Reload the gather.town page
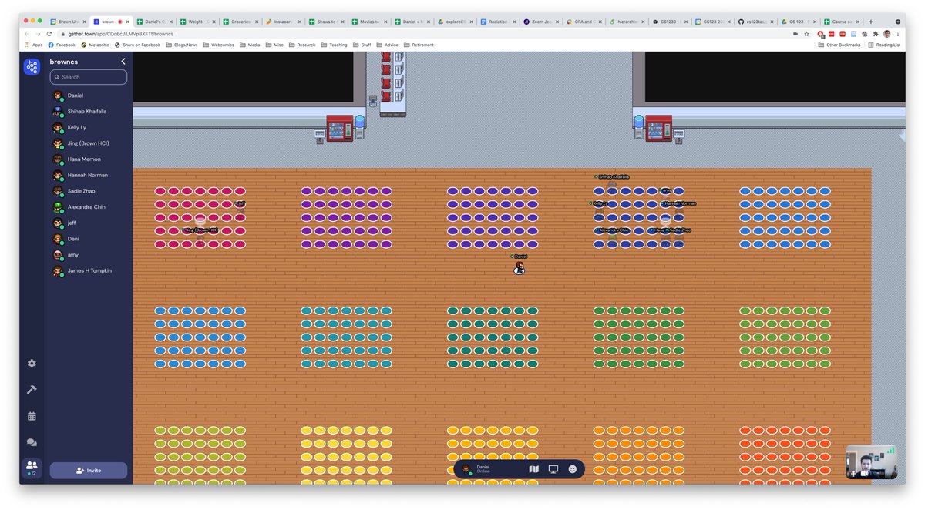The height and width of the screenshot is (510, 925). point(49,34)
